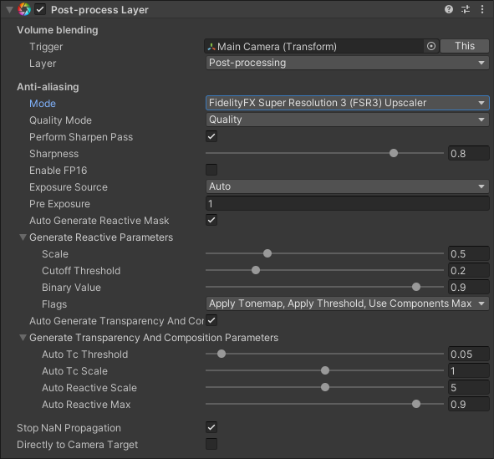494x459 pixels.
Task: Click the Cutoff Threshold slider handle
Action: pyautogui.click(x=256, y=270)
